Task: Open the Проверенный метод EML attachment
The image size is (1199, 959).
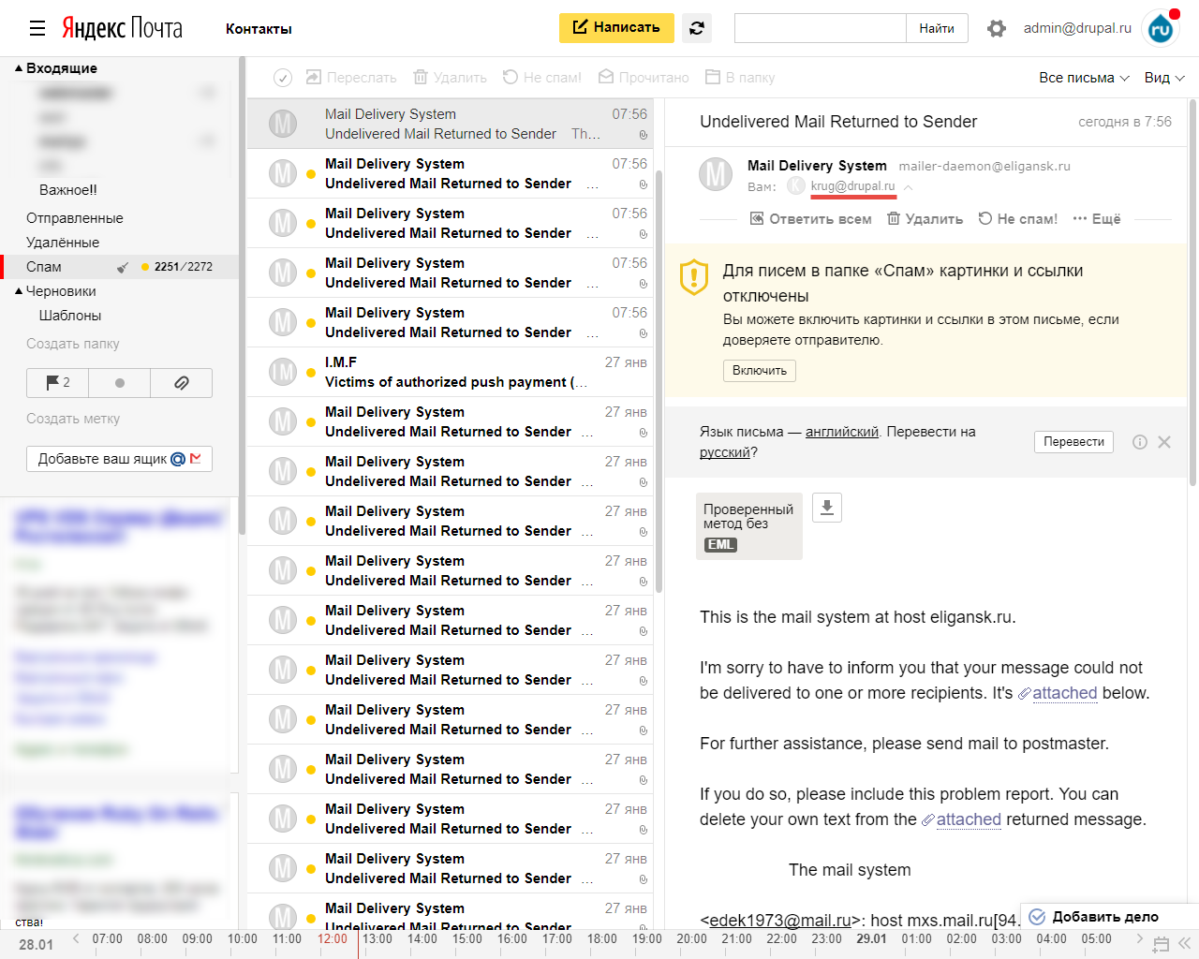Action: pyautogui.click(x=749, y=526)
